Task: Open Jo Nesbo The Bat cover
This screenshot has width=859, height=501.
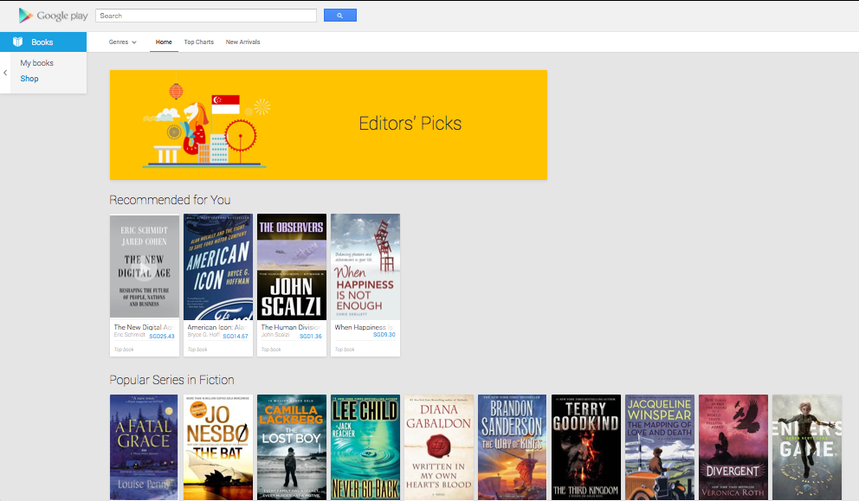Action: (218, 447)
